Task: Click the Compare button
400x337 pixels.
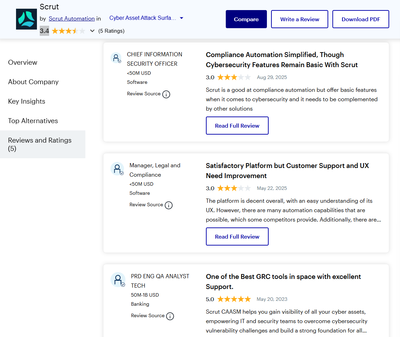Action: click(246, 19)
